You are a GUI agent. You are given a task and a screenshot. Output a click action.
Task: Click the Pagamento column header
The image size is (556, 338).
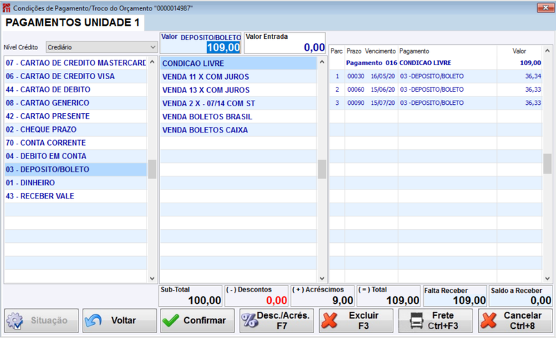coord(414,51)
